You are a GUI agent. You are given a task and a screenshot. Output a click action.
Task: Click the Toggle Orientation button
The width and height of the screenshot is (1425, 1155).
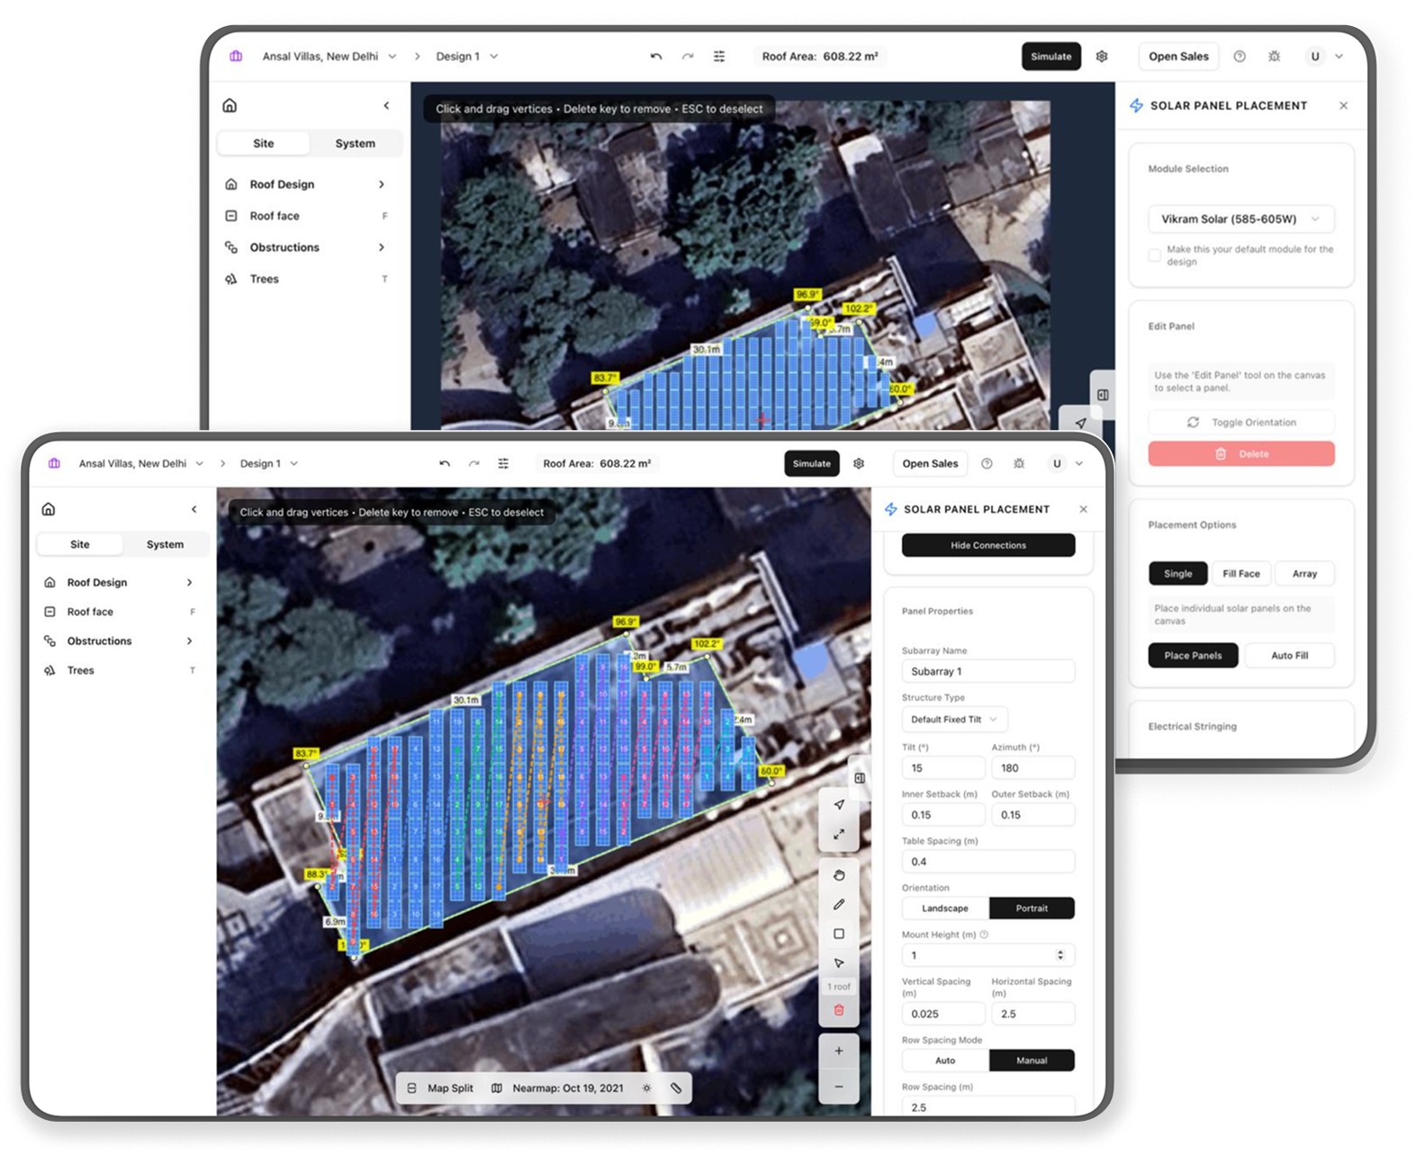[1241, 422]
